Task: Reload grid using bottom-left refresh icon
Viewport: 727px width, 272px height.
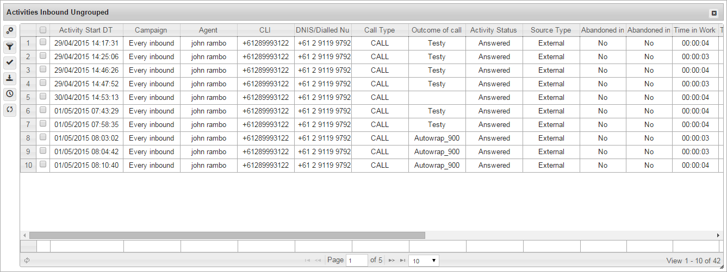Action: pyautogui.click(x=27, y=261)
